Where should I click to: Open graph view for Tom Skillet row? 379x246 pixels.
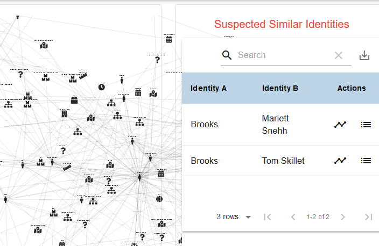pyautogui.click(x=340, y=161)
